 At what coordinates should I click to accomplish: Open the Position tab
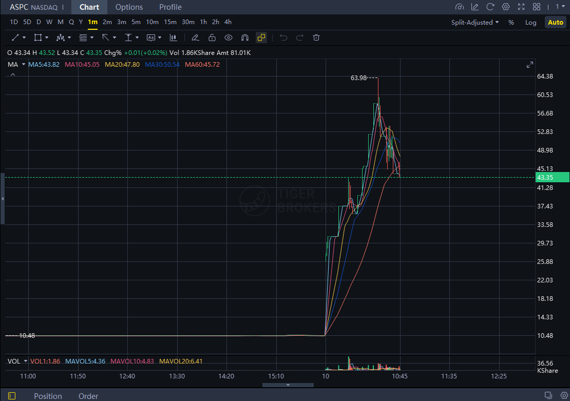pyautogui.click(x=48, y=396)
